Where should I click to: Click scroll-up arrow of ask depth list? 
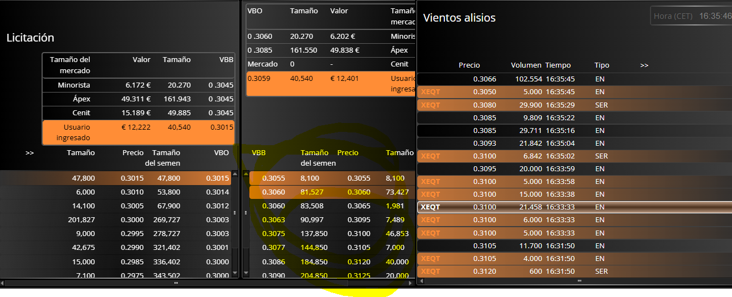[245, 174]
